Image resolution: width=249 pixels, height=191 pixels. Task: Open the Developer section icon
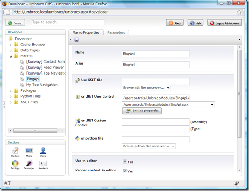(29, 165)
